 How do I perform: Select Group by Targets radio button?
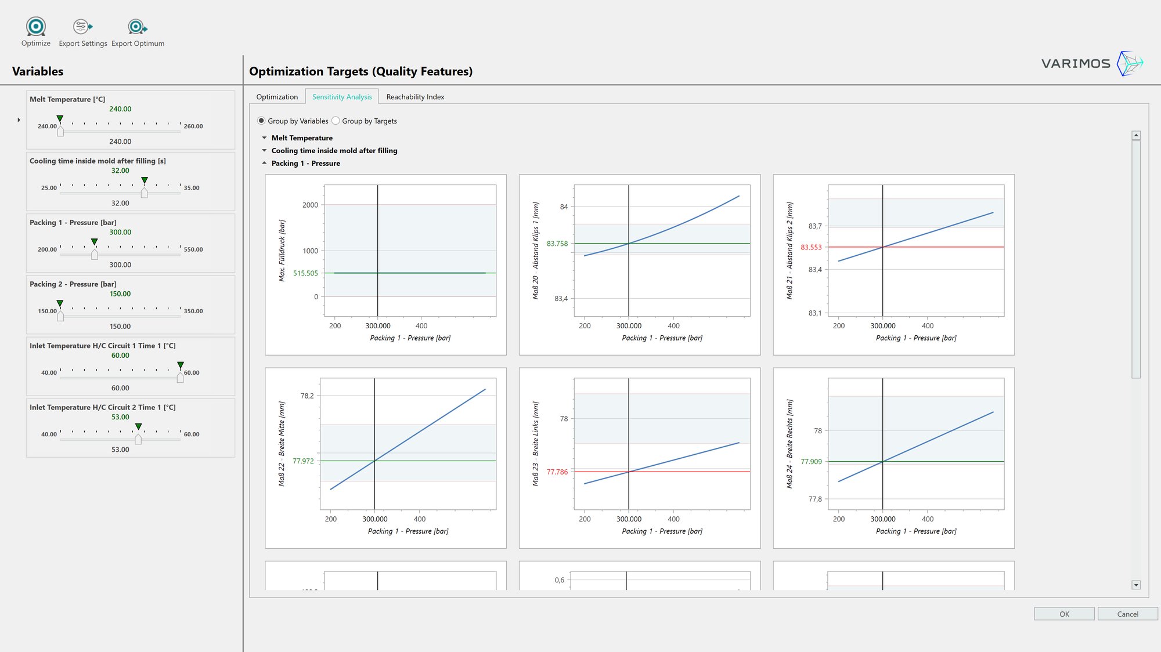point(336,121)
